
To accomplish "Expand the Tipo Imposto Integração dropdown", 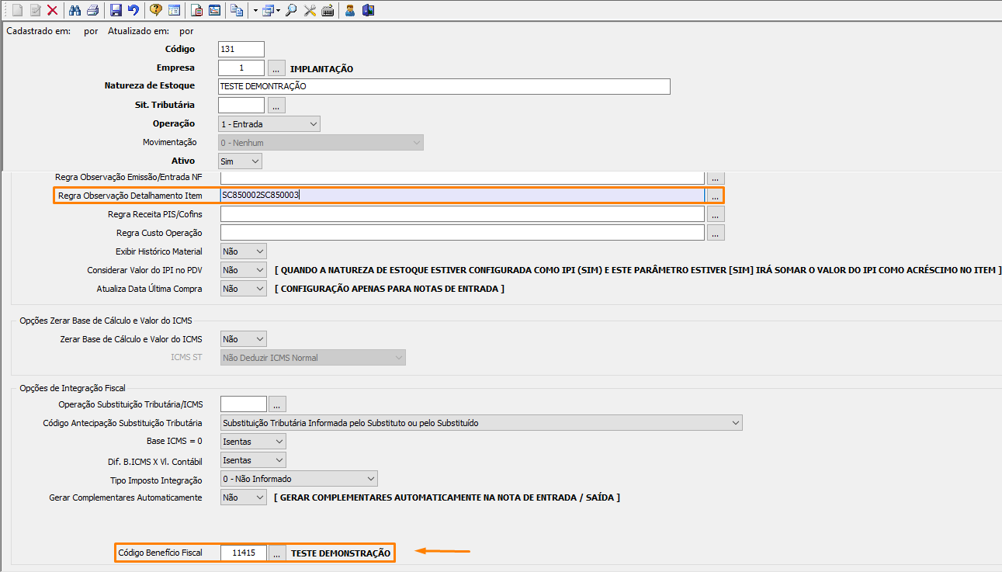I will pos(298,479).
